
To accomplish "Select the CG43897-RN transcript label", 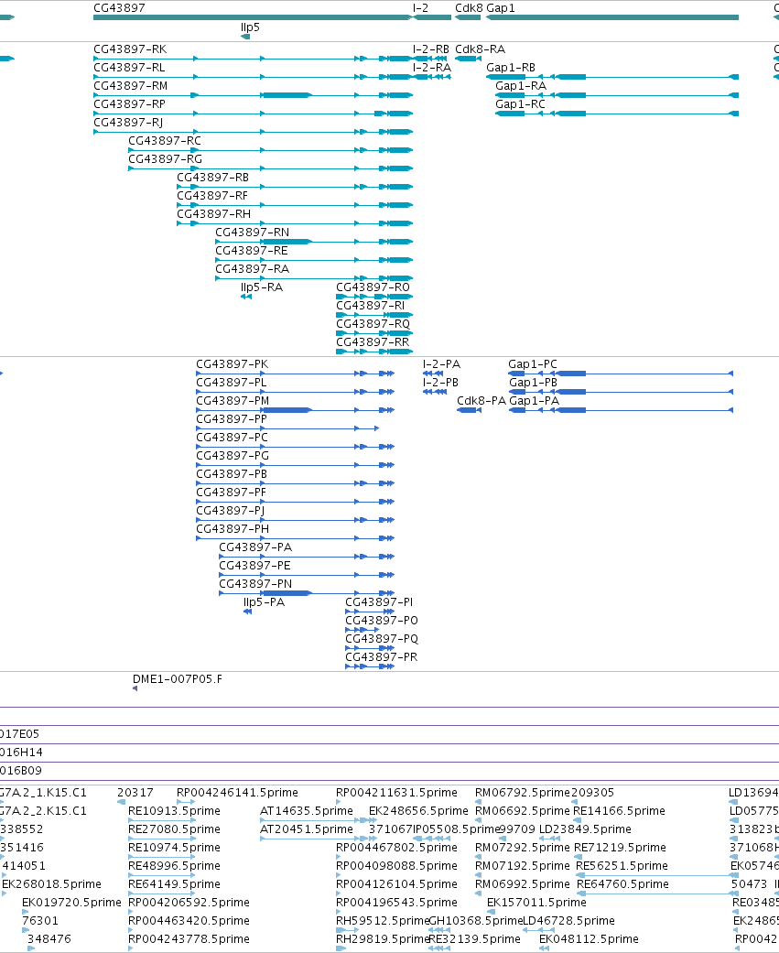I will pos(252,232).
